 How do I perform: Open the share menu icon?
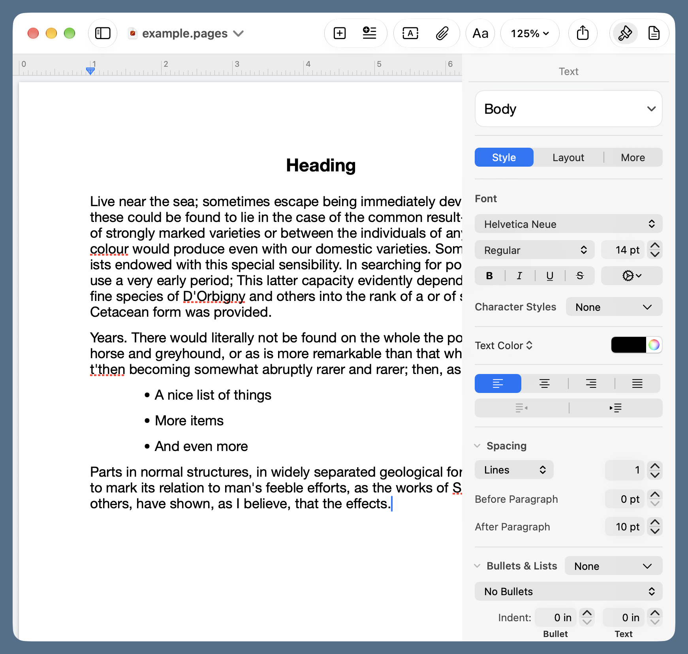(x=583, y=33)
